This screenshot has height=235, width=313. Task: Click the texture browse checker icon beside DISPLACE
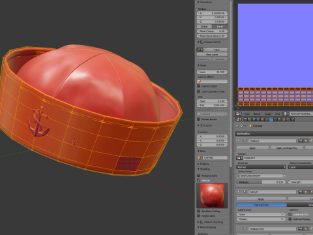pos(239,158)
